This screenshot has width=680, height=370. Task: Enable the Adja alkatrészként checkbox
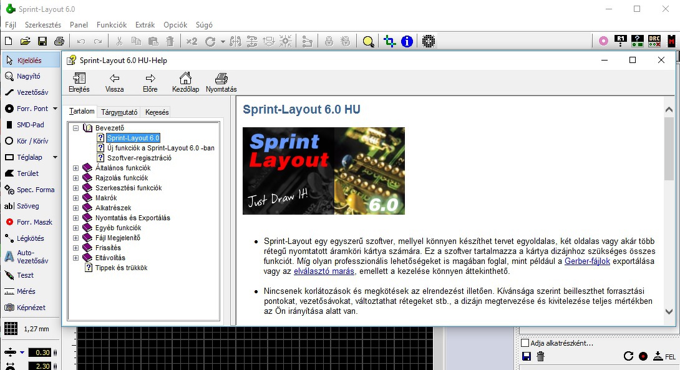pyautogui.click(x=525, y=343)
